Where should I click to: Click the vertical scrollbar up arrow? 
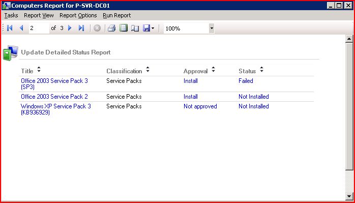coord(349,39)
